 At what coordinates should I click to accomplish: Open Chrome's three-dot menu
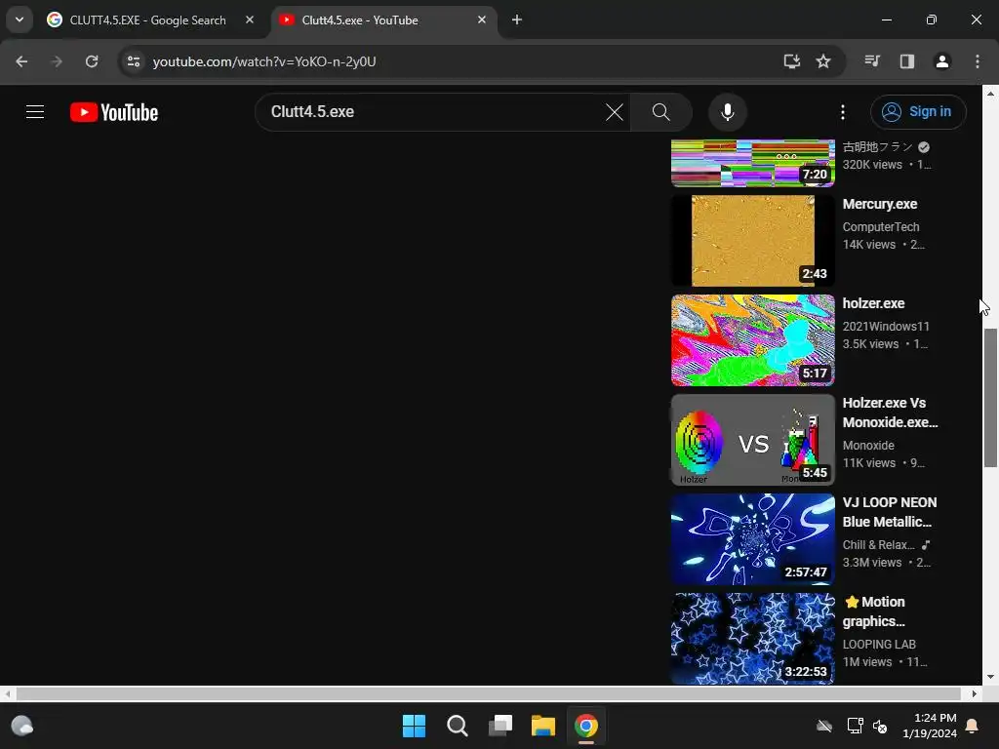977,61
